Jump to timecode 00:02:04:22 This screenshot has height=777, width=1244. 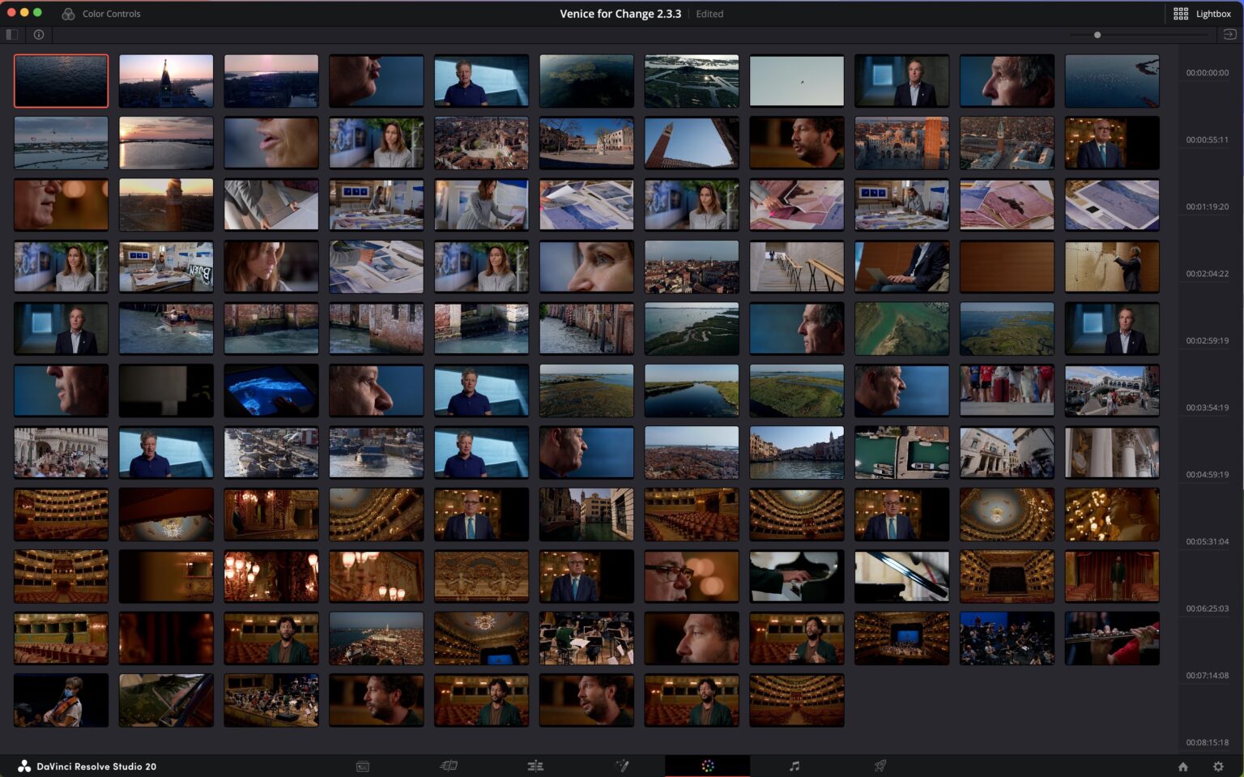1207,274
